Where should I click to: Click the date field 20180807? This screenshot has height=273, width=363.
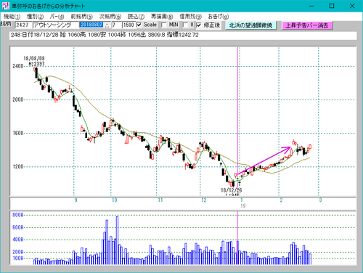(x=92, y=25)
